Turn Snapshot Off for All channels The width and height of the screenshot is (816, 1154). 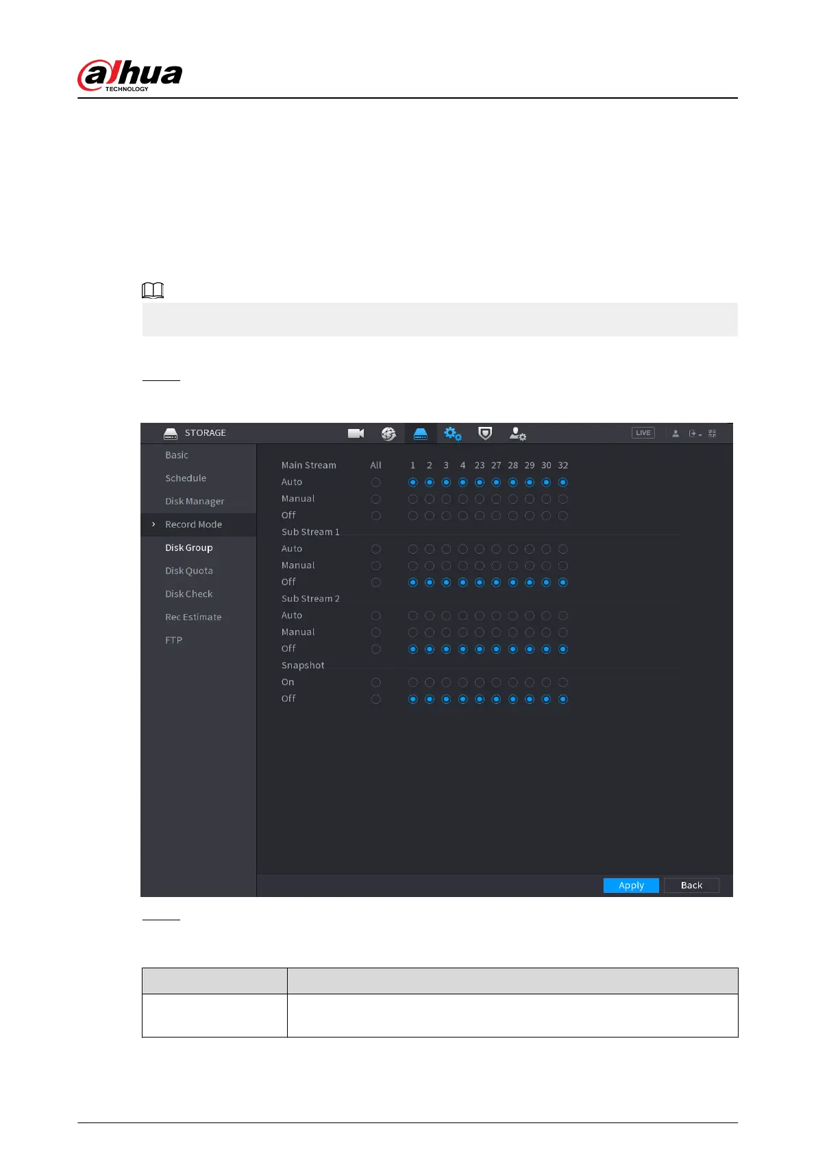coord(375,699)
